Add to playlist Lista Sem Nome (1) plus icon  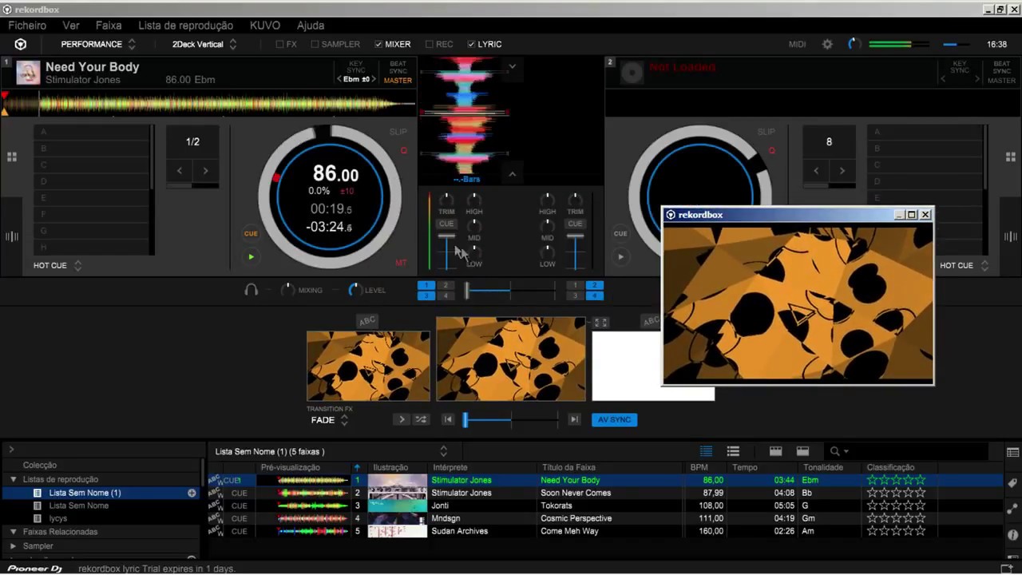pyautogui.click(x=192, y=493)
